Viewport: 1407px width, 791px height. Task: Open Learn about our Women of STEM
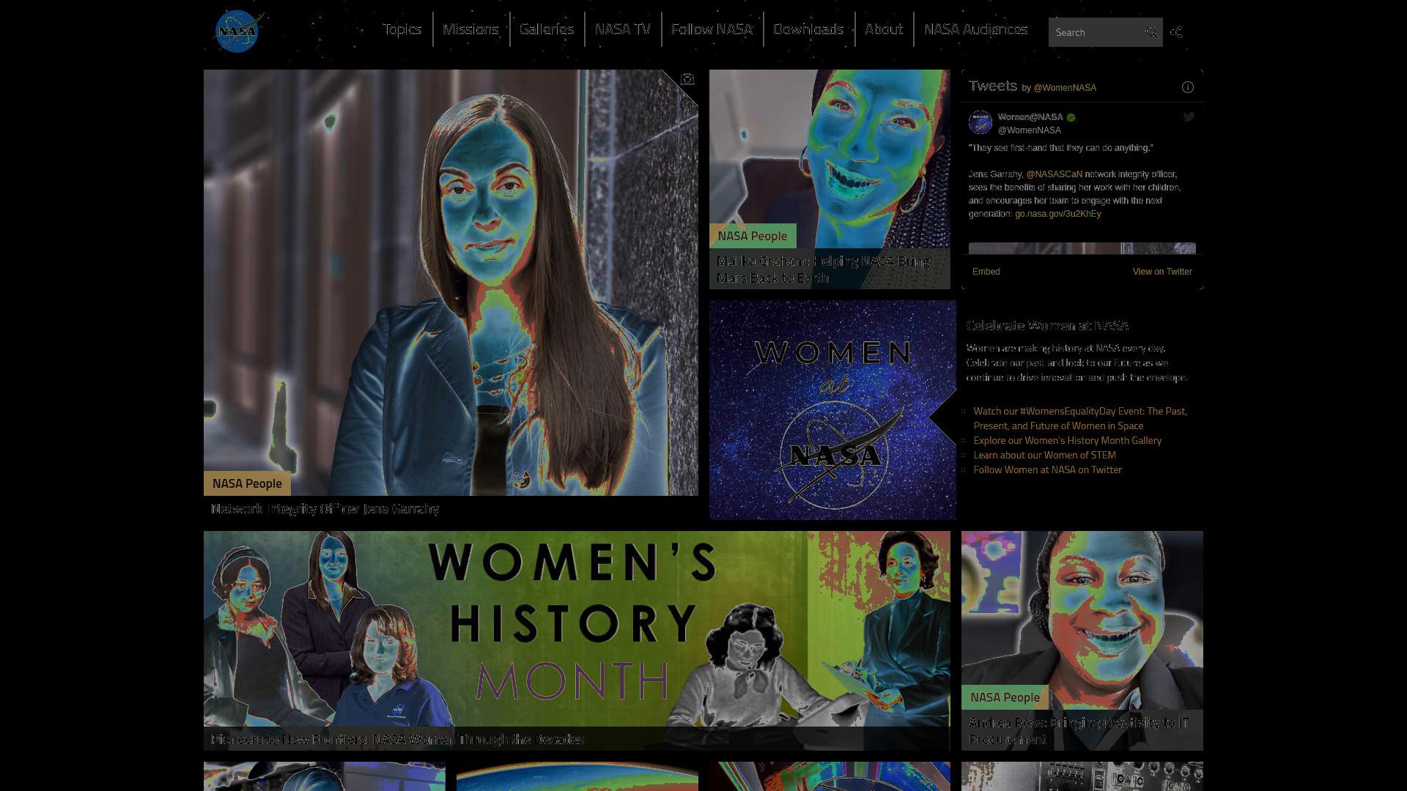click(1045, 455)
